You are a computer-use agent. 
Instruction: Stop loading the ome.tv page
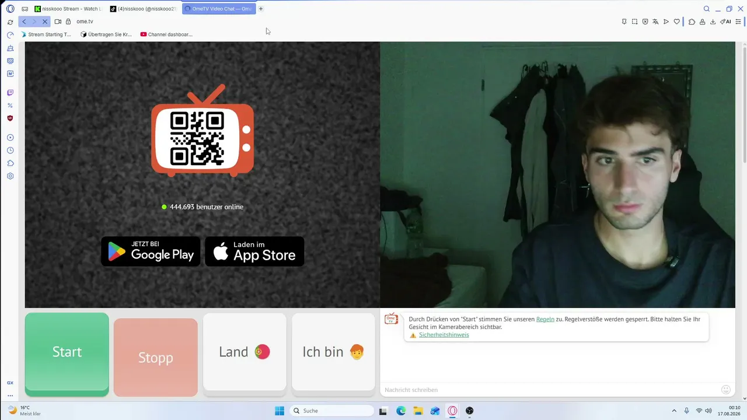click(x=44, y=22)
